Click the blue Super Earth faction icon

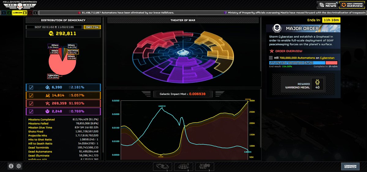point(48,87)
